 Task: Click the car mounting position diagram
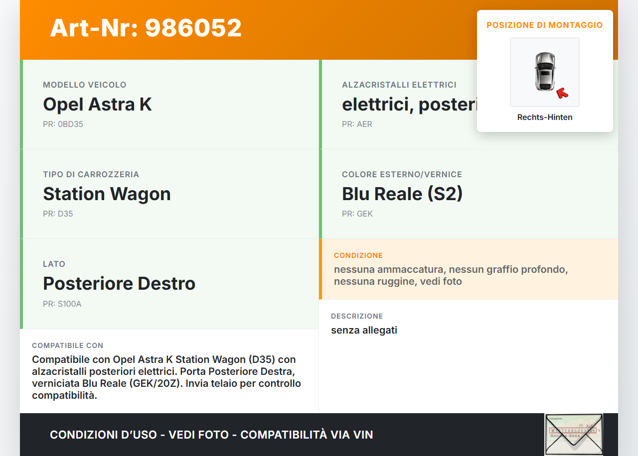point(544,72)
